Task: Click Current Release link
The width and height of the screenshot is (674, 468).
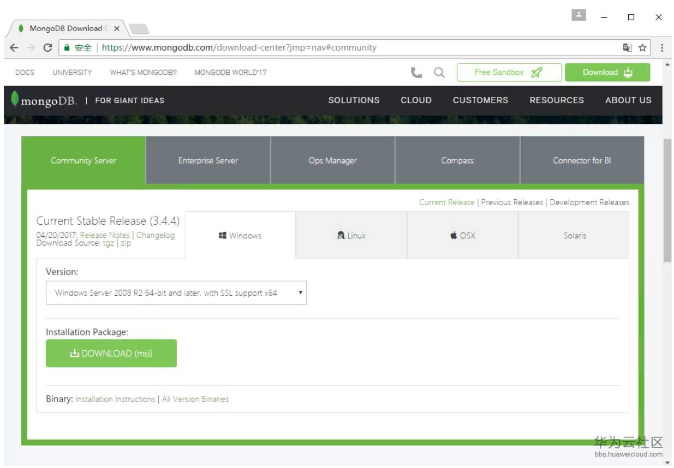Action: coord(447,202)
